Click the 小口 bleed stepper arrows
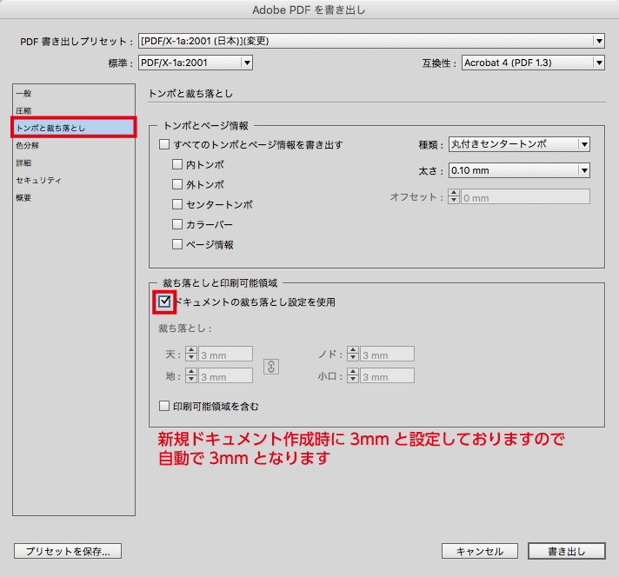This screenshot has height=577, width=619. [353, 376]
